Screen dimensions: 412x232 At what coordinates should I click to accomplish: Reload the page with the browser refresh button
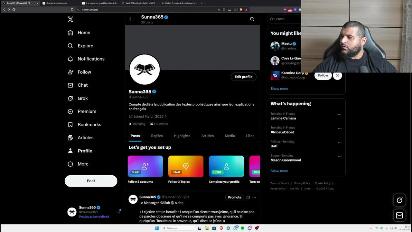point(14,10)
